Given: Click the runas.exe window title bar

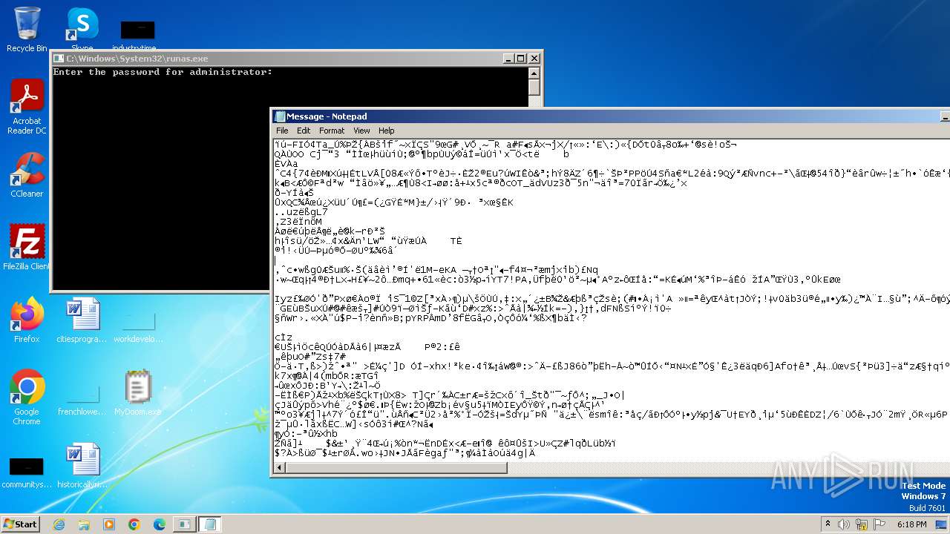Looking at the screenshot, I should [x=297, y=59].
